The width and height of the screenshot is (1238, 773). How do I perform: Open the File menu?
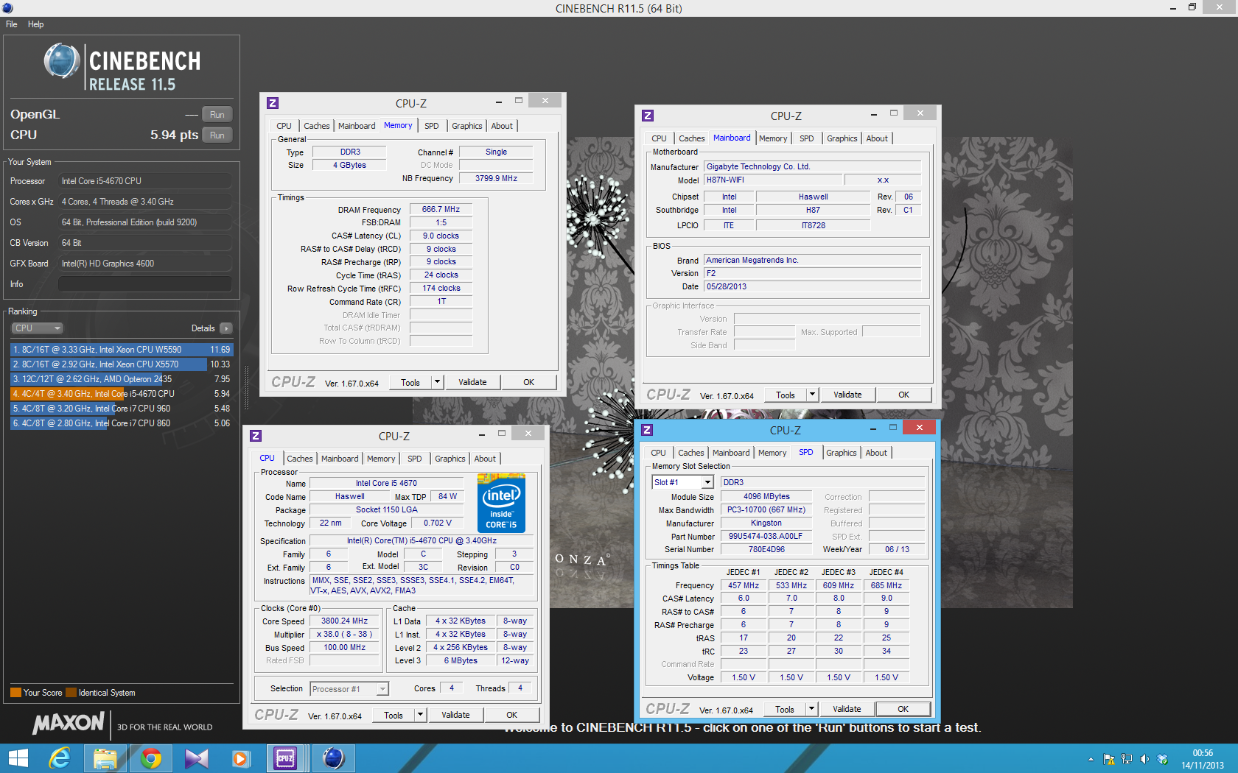[x=12, y=24]
